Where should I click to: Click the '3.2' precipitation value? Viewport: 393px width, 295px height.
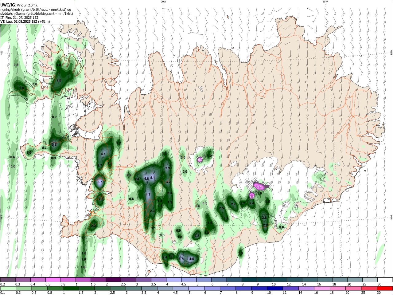[168, 182]
